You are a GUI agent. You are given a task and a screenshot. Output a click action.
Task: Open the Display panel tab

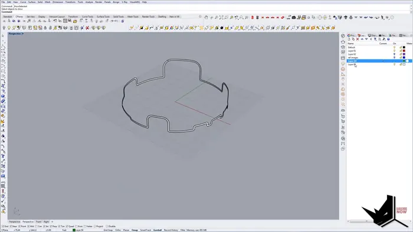372,35
